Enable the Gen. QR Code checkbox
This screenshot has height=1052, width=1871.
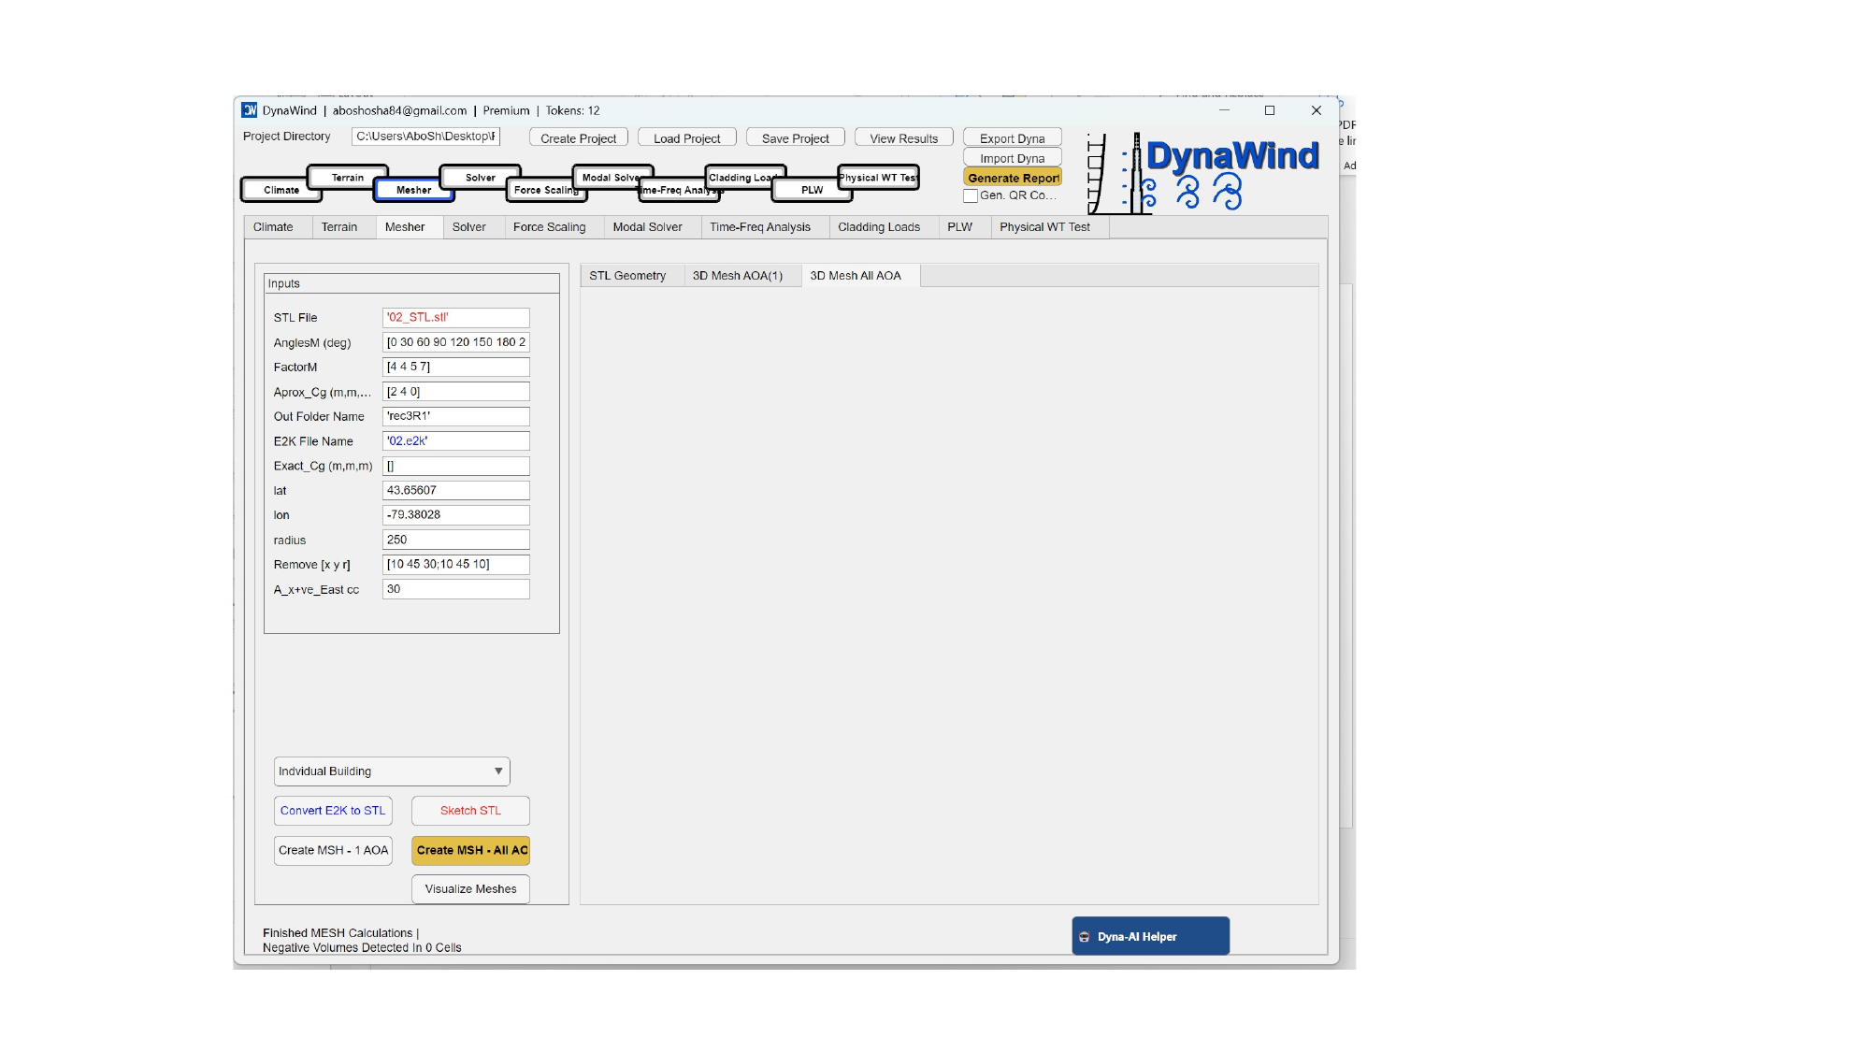click(x=971, y=196)
